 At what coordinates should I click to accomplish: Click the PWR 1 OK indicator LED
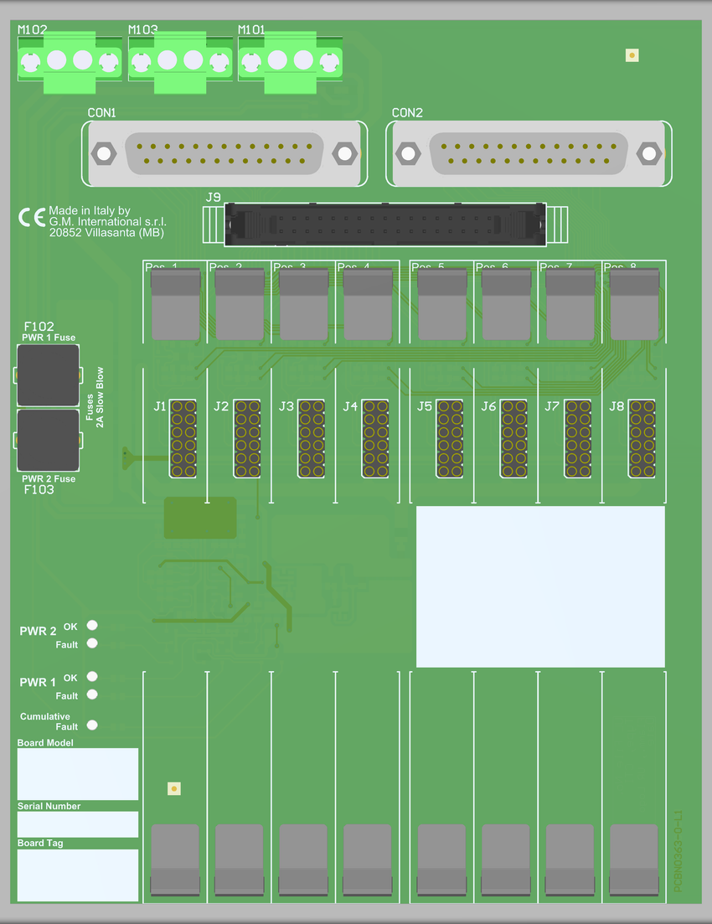click(x=92, y=676)
